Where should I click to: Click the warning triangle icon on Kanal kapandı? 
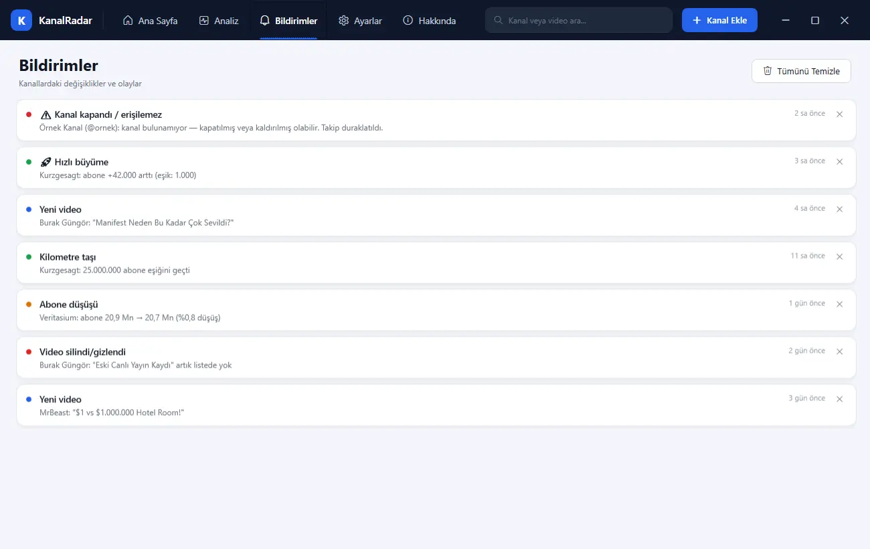click(x=46, y=114)
